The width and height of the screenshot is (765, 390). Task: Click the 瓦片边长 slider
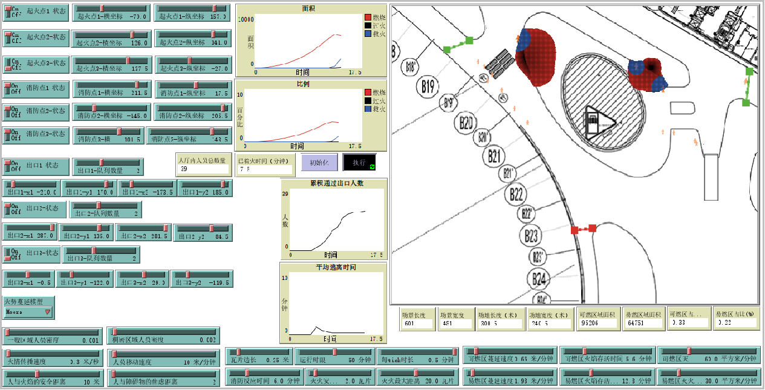tap(259, 356)
